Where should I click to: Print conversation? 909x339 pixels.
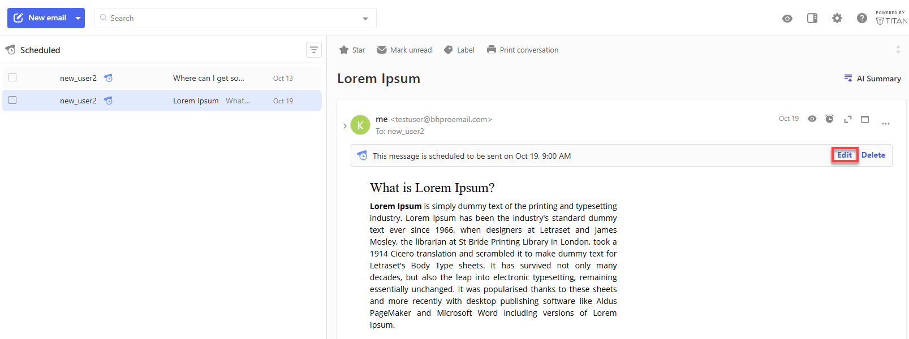coord(523,50)
